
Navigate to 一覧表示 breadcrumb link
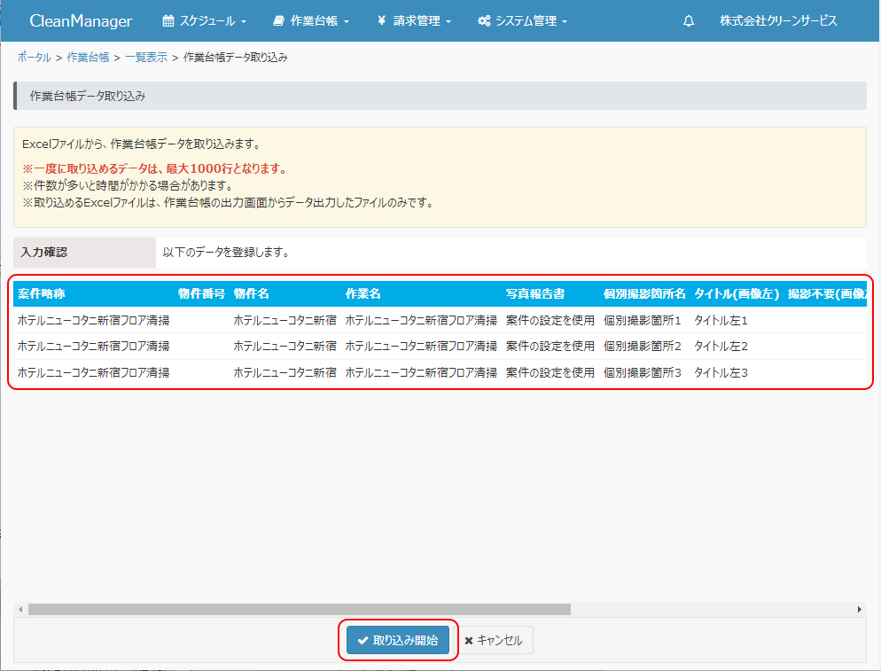point(145,58)
